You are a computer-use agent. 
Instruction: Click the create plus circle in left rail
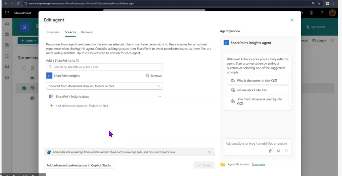point(7,78)
